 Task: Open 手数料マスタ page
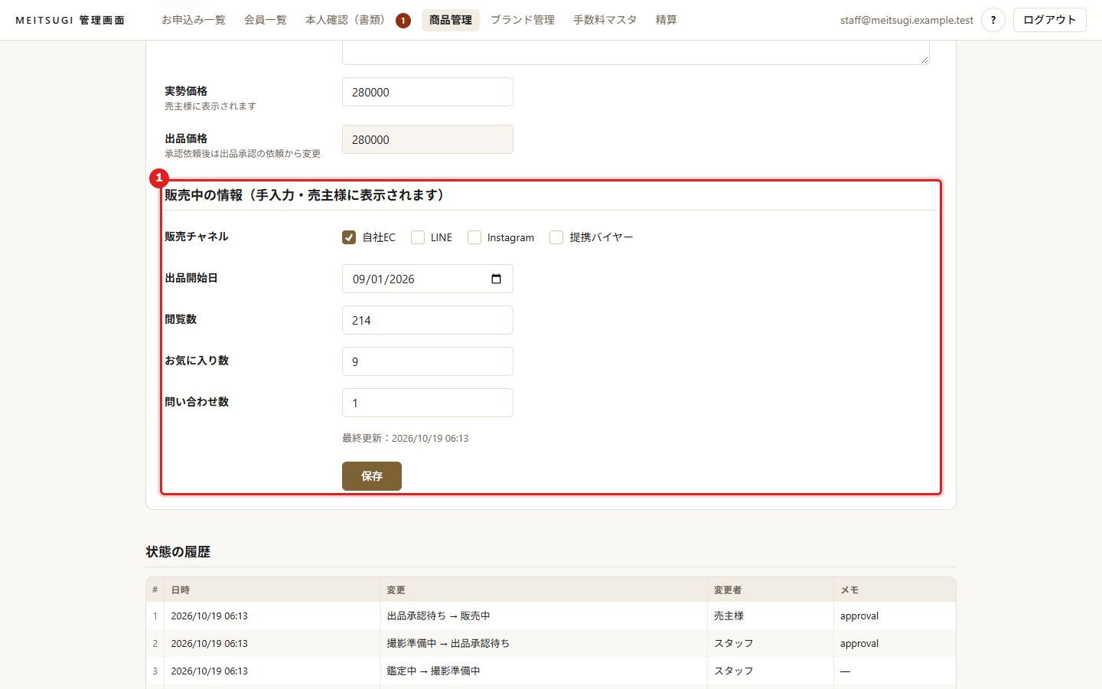[605, 20]
